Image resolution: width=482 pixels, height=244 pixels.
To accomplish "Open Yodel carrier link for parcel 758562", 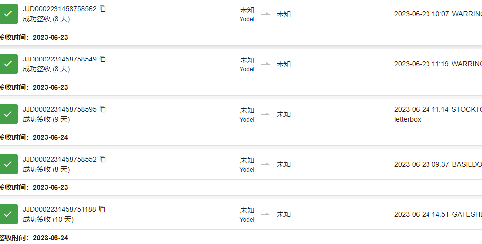I will click(x=247, y=19).
